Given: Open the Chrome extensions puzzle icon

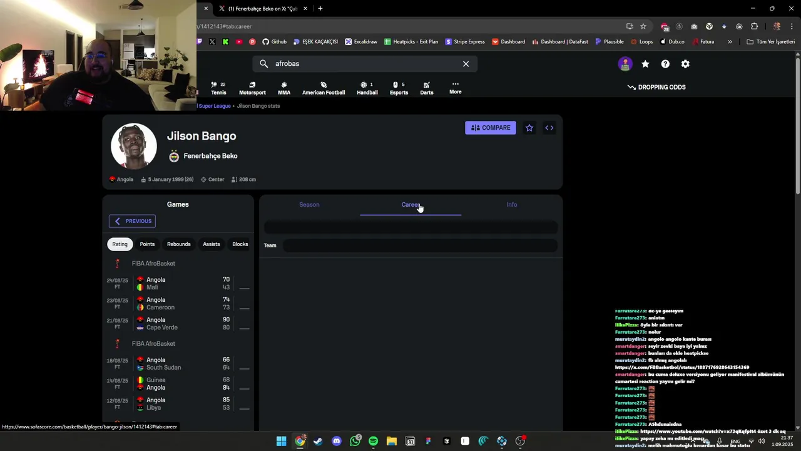Looking at the screenshot, I should [x=754, y=26].
